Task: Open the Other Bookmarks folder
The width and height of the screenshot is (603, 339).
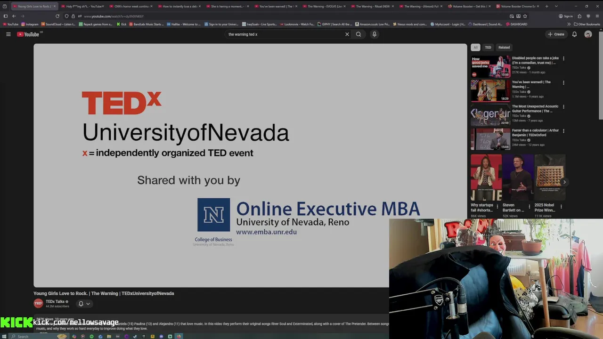Action: pyautogui.click(x=587, y=24)
